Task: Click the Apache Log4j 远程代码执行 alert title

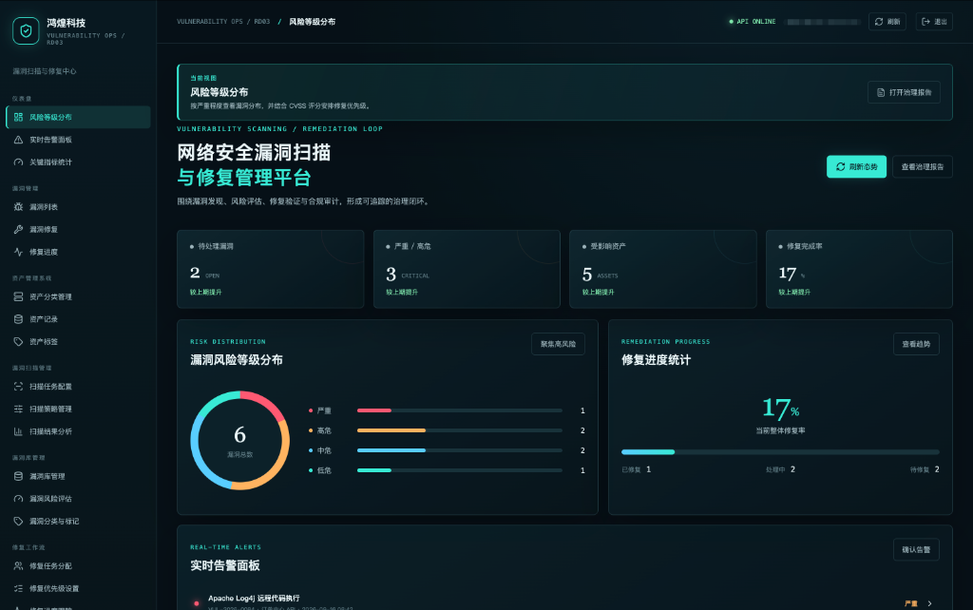Action: (254, 599)
